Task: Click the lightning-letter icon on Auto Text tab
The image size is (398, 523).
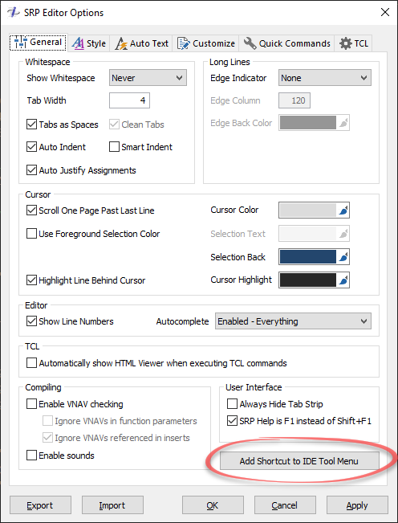Action: point(121,43)
